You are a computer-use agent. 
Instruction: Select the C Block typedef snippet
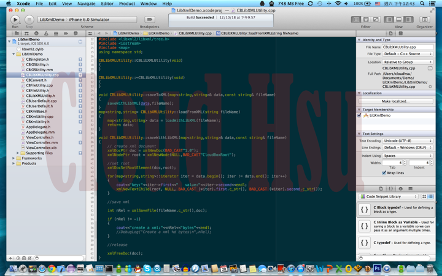[x=396, y=210]
